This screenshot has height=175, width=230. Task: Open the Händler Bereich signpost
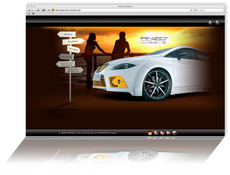pyautogui.click(x=66, y=64)
